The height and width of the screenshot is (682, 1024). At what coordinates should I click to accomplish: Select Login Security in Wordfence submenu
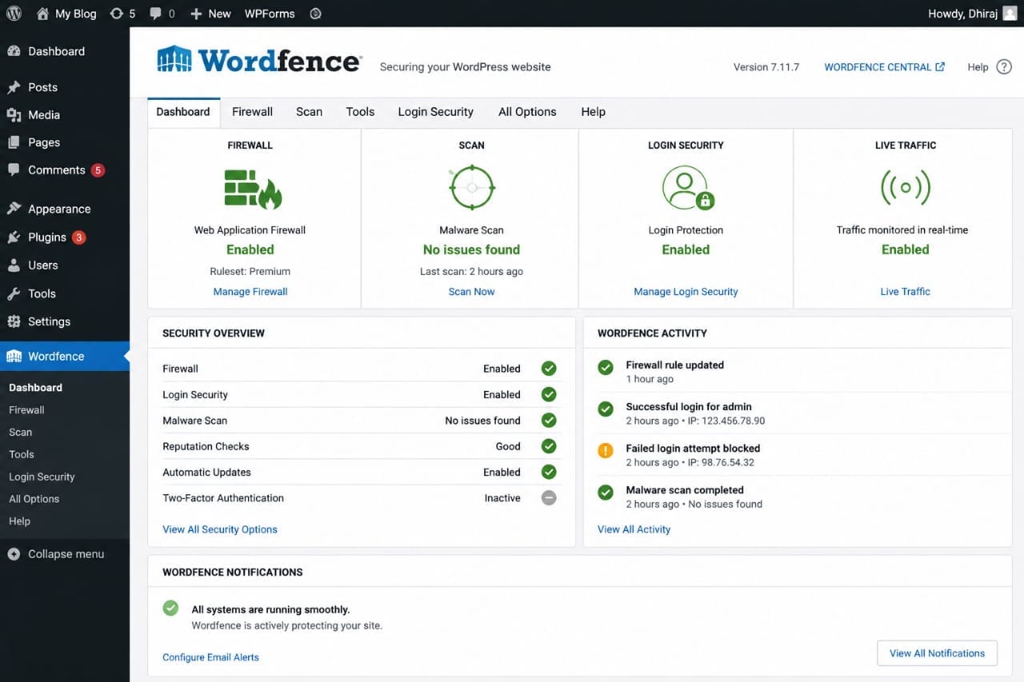coord(42,477)
